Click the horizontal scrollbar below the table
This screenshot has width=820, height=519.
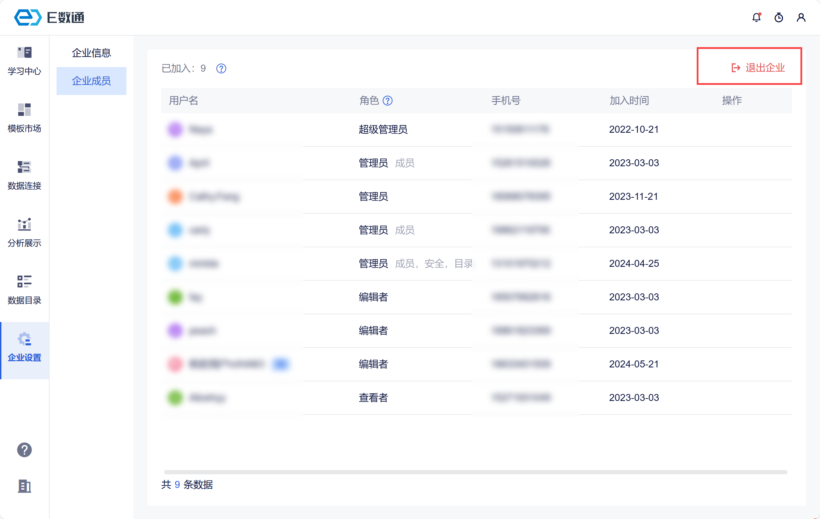coord(475,472)
